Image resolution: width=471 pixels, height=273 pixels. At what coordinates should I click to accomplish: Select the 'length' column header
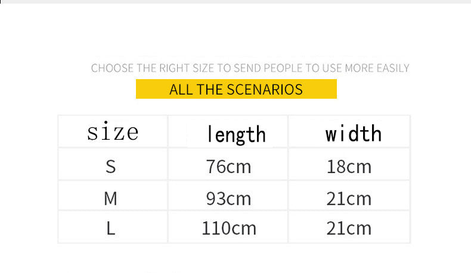(236, 134)
